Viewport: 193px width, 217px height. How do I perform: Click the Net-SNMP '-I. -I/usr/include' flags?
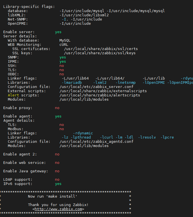coord(82,19)
